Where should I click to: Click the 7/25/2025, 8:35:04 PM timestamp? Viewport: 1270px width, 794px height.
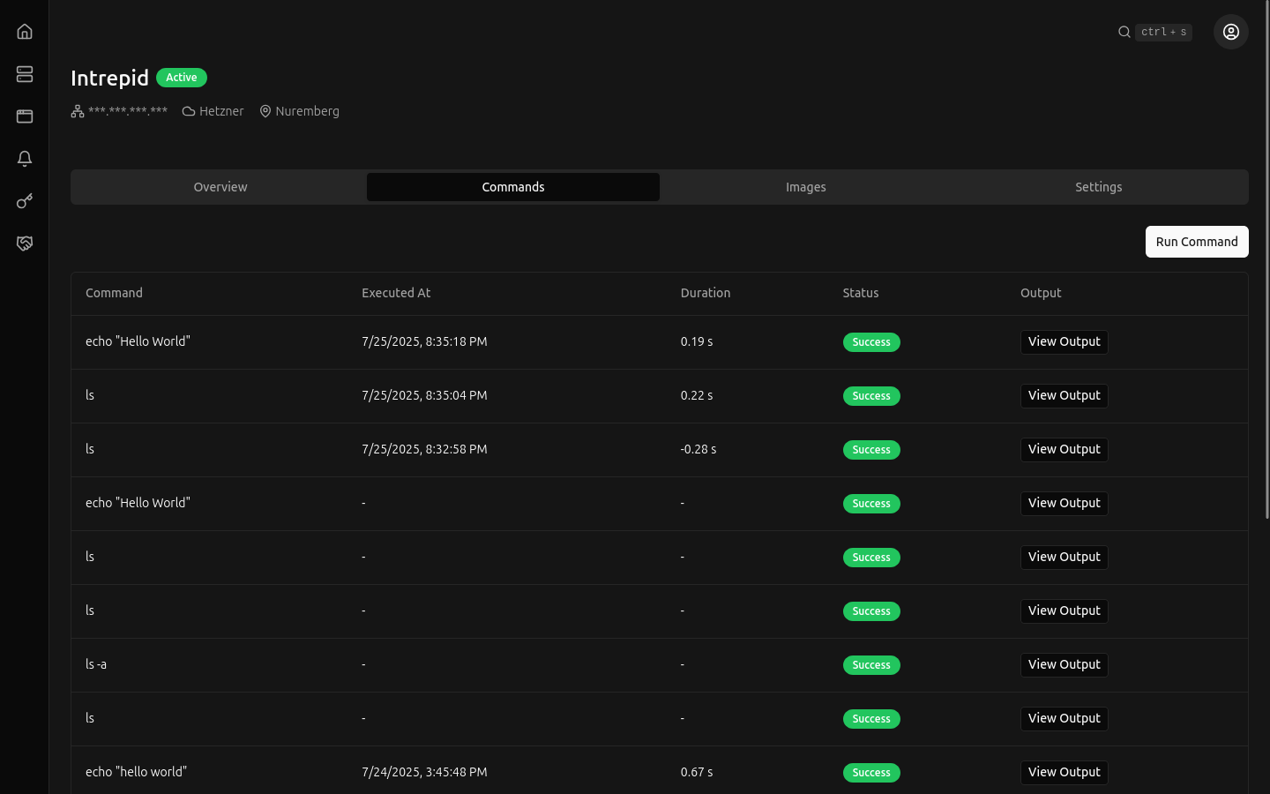click(x=424, y=395)
